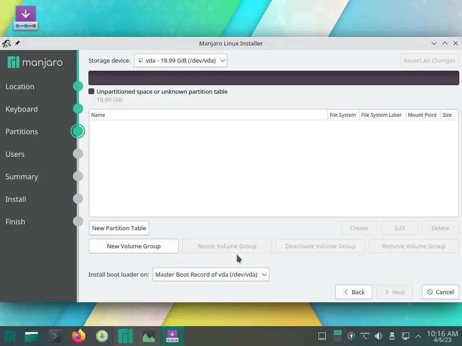The height and width of the screenshot is (346, 462).
Task: Click the New Volume Group button
Action: (x=134, y=246)
